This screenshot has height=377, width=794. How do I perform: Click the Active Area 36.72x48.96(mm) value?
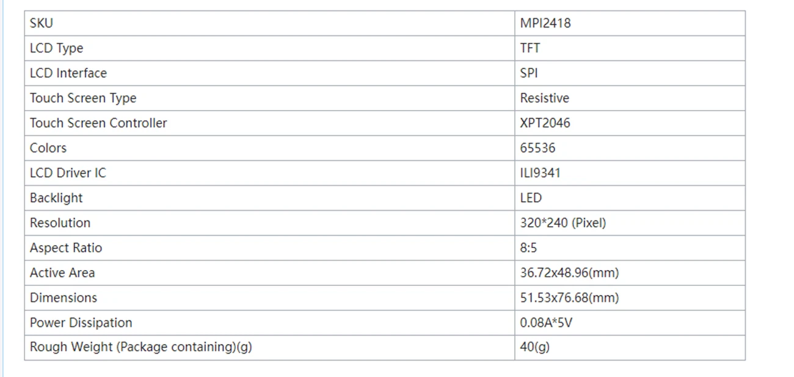pyautogui.click(x=569, y=273)
